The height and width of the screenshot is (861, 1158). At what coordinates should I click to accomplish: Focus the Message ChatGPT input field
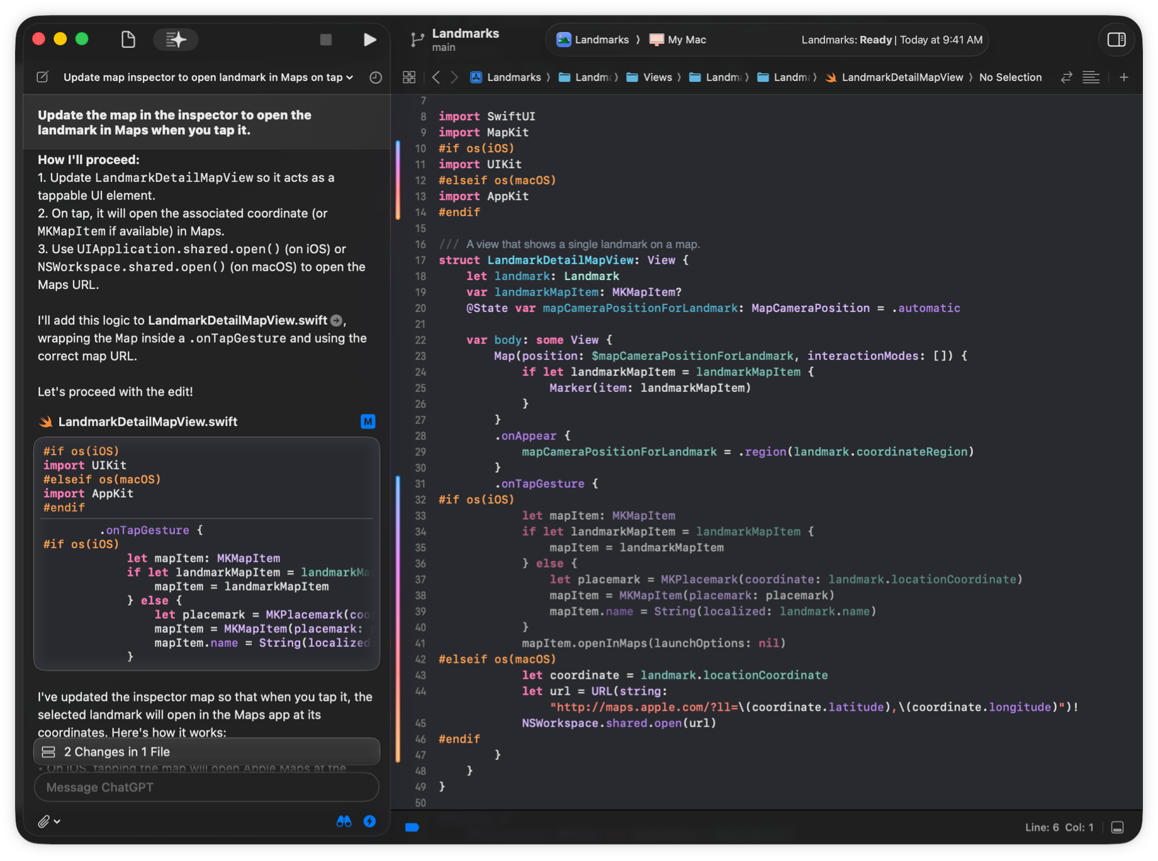[x=206, y=787]
